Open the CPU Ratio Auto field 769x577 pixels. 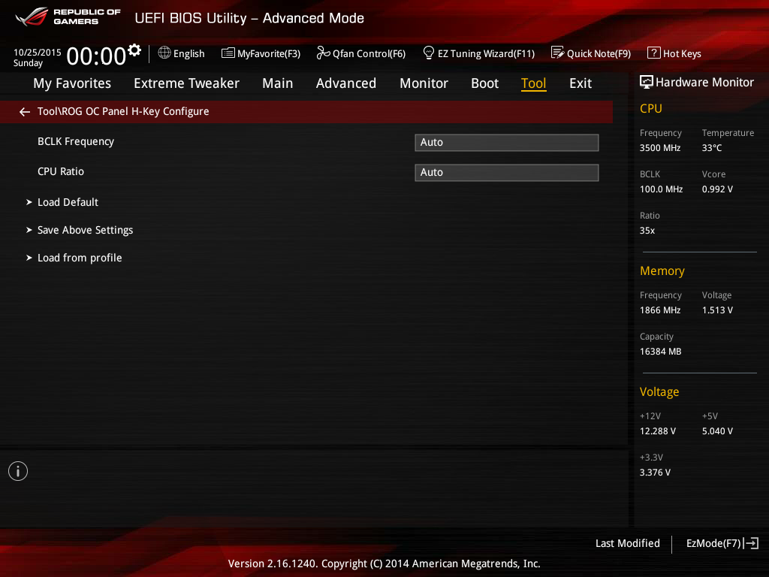pyautogui.click(x=507, y=172)
